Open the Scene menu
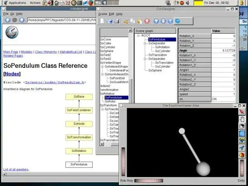This screenshot has width=248, height=186. tap(102, 14)
